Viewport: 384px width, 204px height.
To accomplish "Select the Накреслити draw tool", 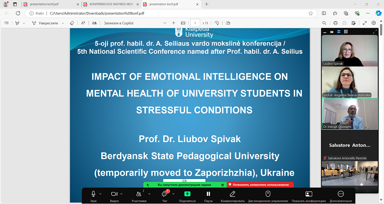I will pyautogui.click(x=45, y=23).
